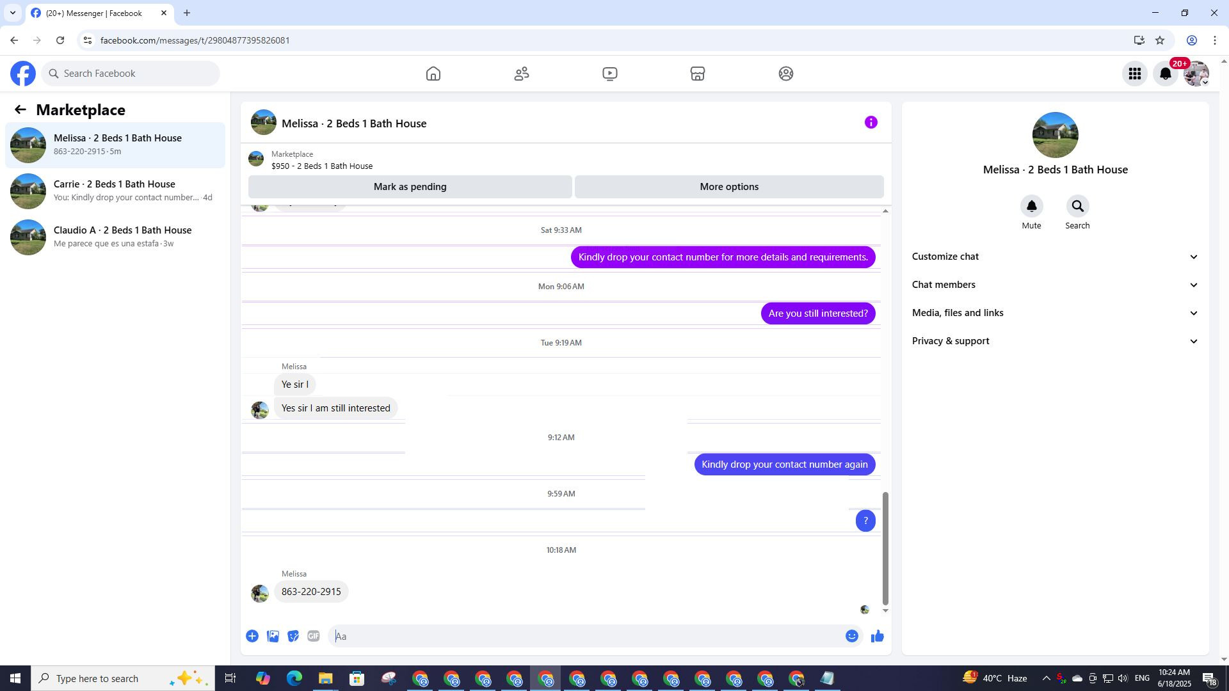Screen dimensions: 1229x691
Task: Click the chat message list scrollbar
Action: tap(885, 548)
